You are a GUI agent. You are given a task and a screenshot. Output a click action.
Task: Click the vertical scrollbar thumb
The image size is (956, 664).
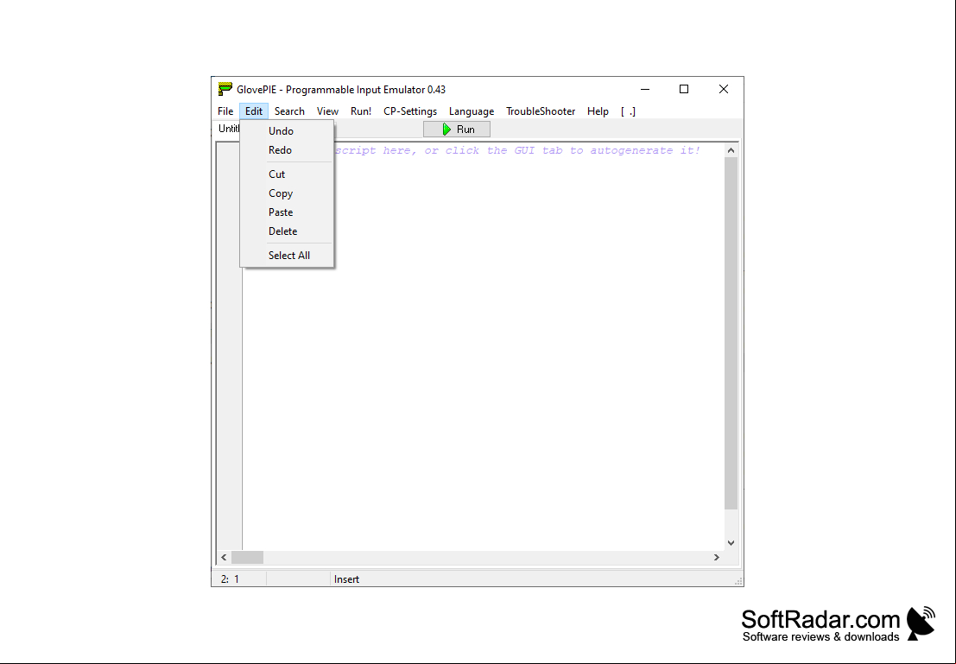tap(731, 333)
